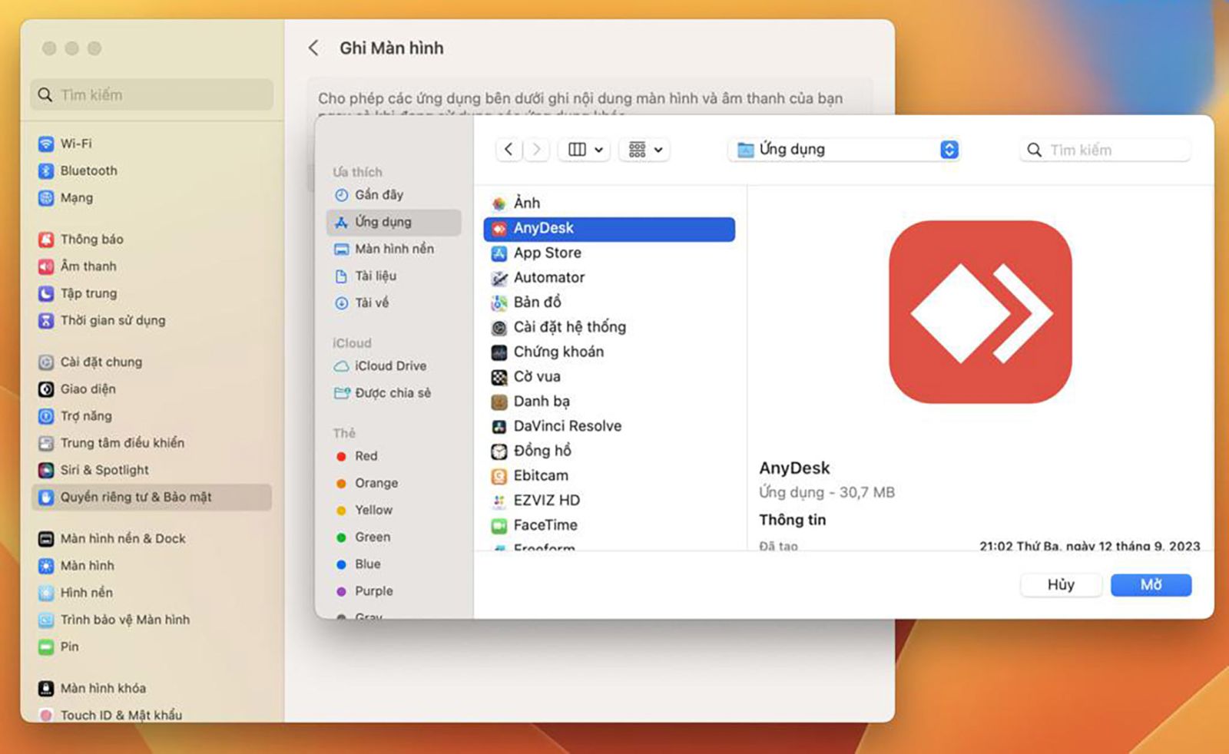Viewport: 1229px width, 754px height.
Task: Open Tải về downloads folder
Action: pos(394,303)
